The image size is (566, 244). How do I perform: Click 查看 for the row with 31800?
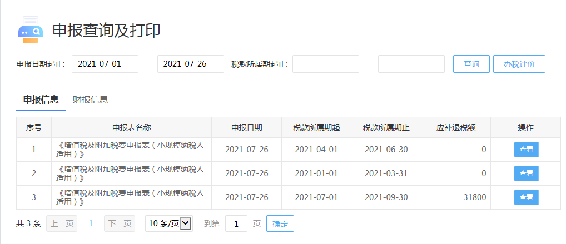pyautogui.click(x=527, y=197)
